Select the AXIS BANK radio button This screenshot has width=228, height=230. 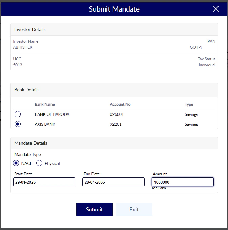(18, 124)
